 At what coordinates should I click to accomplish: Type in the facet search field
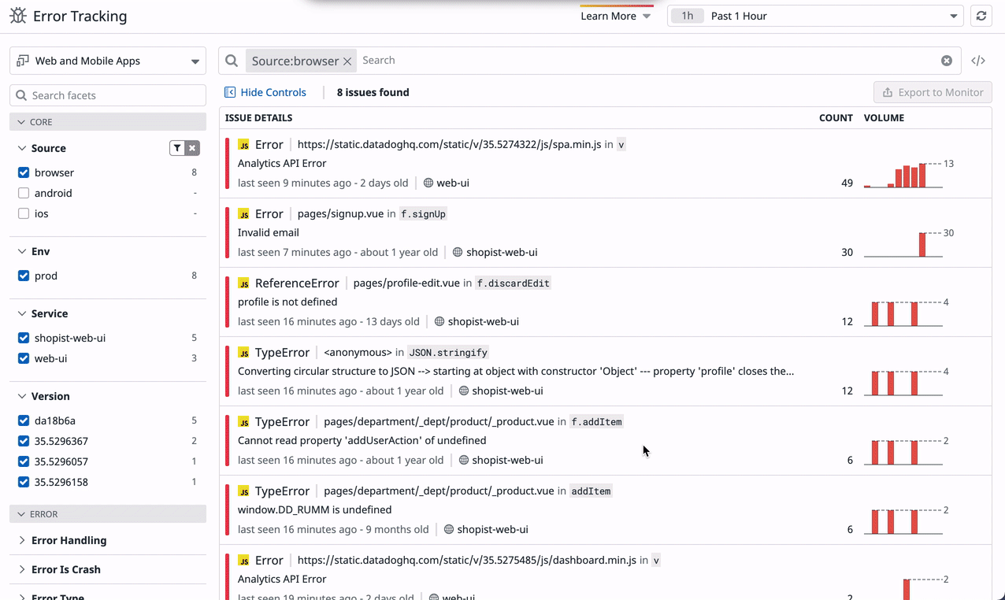click(107, 94)
